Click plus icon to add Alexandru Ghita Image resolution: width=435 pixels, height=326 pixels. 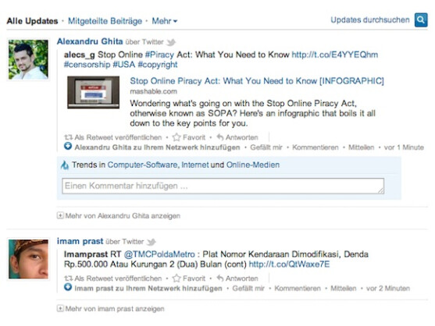pos(68,146)
